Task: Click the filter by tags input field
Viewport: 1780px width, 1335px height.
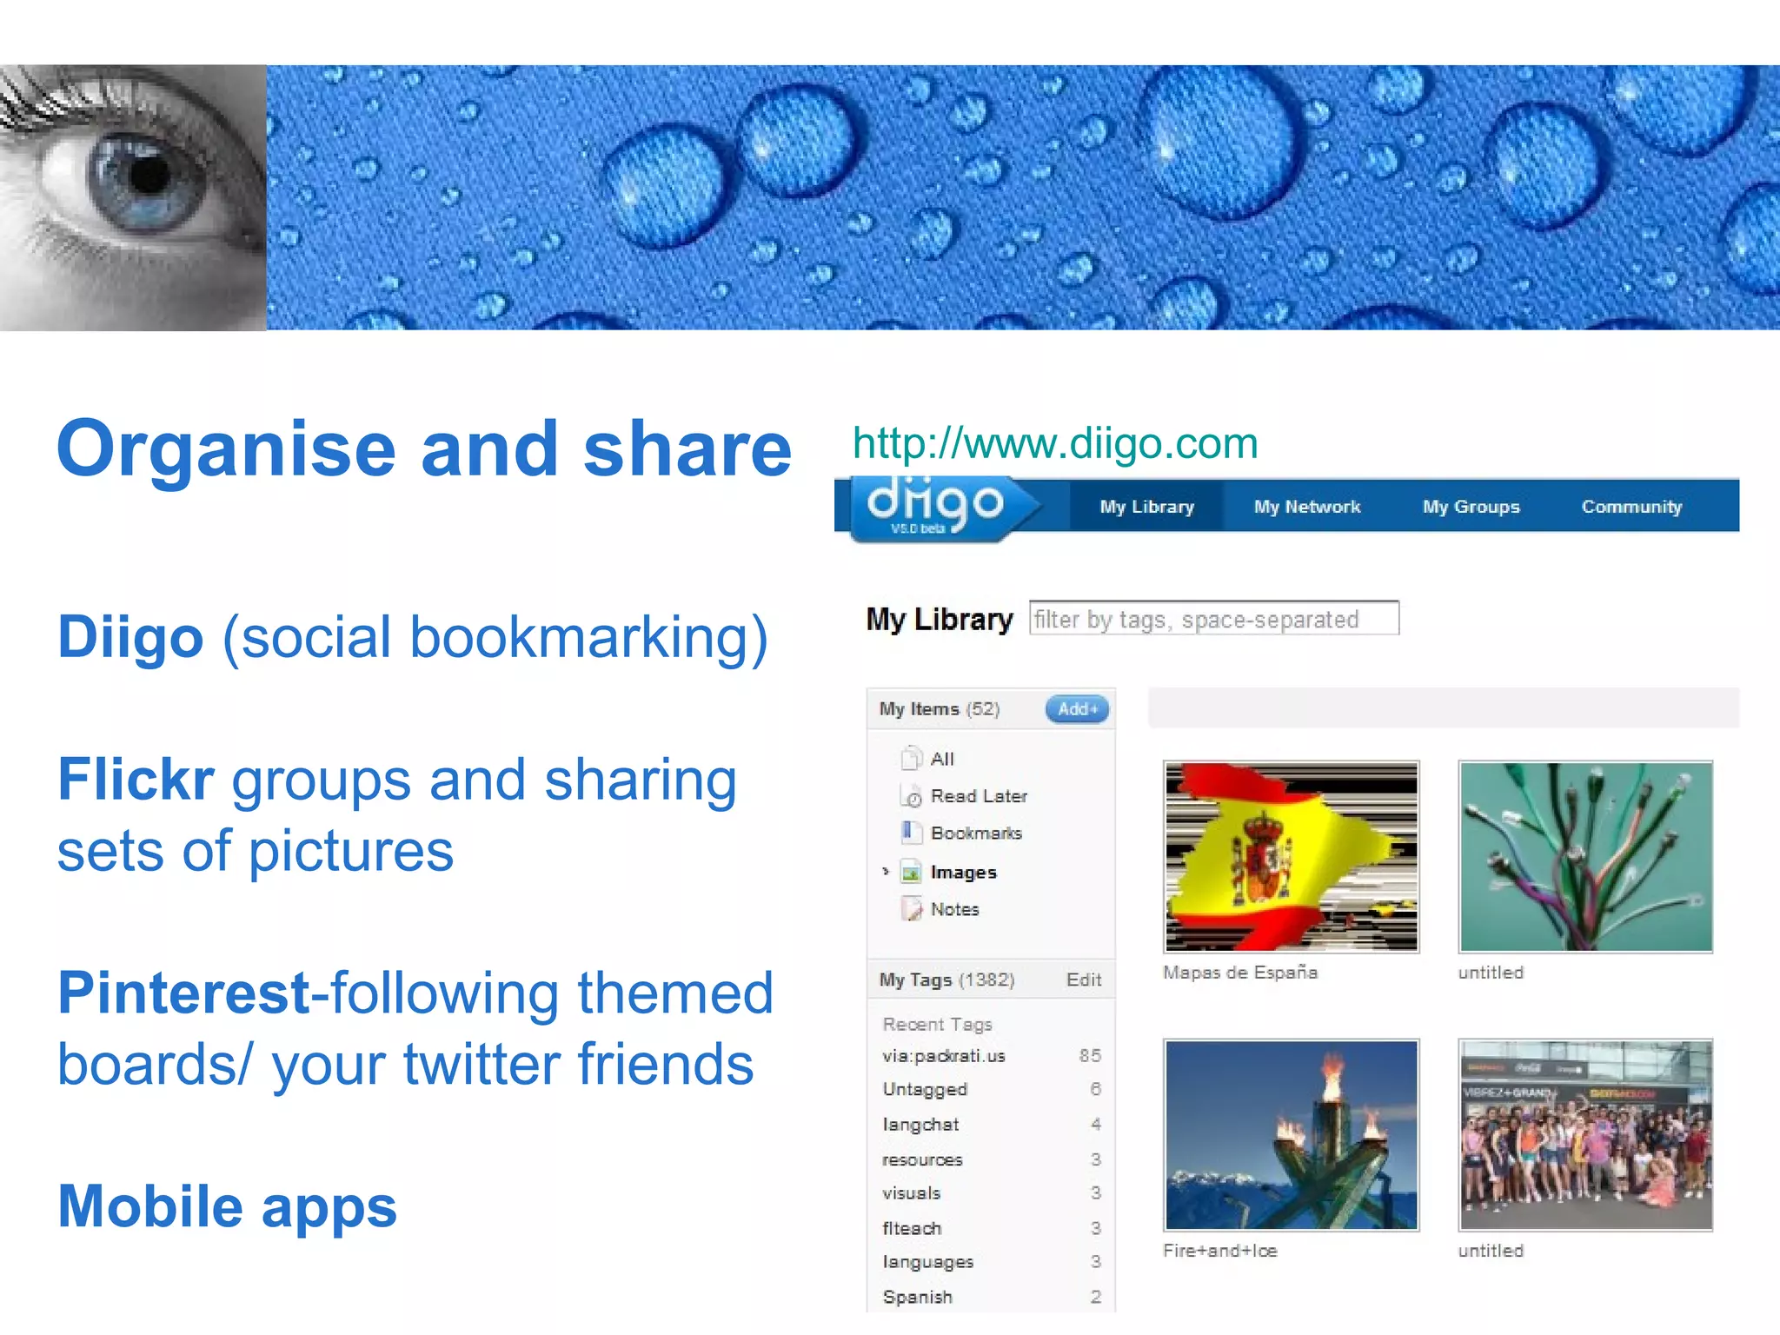Action: [1214, 618]
